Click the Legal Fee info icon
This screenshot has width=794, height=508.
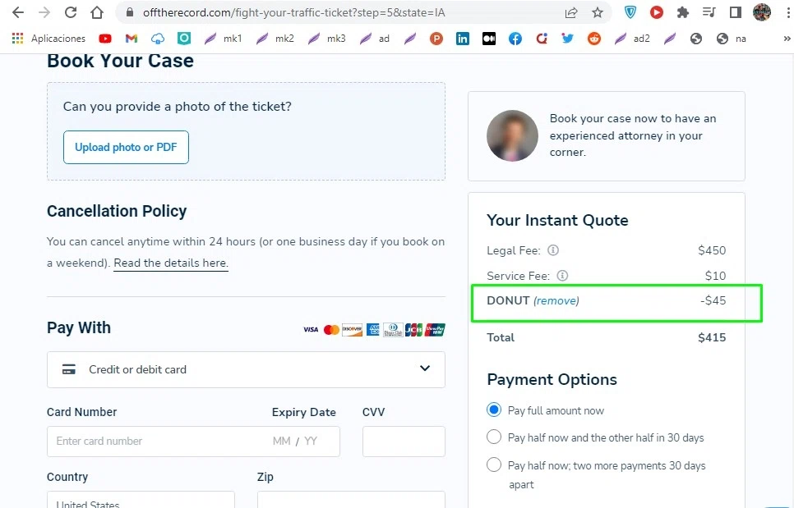(553, 250)
